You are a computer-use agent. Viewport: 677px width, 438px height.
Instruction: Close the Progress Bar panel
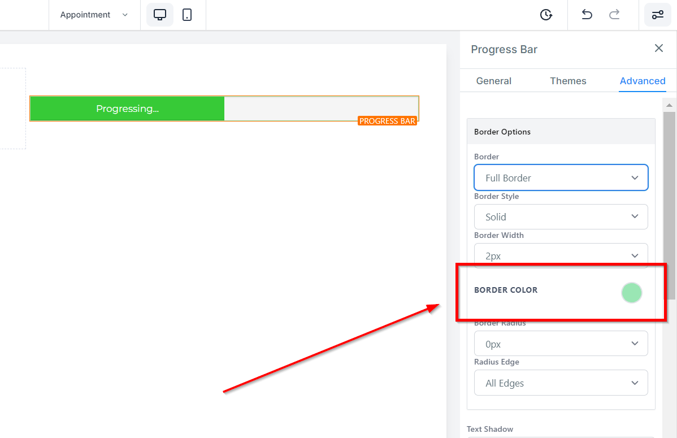[658, 48]
